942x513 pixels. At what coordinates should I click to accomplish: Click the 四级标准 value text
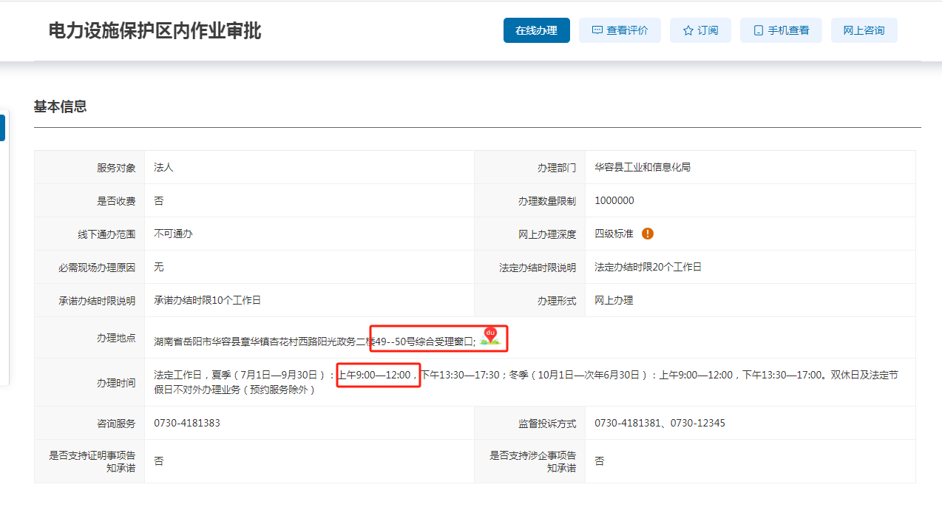coord(614,234)
